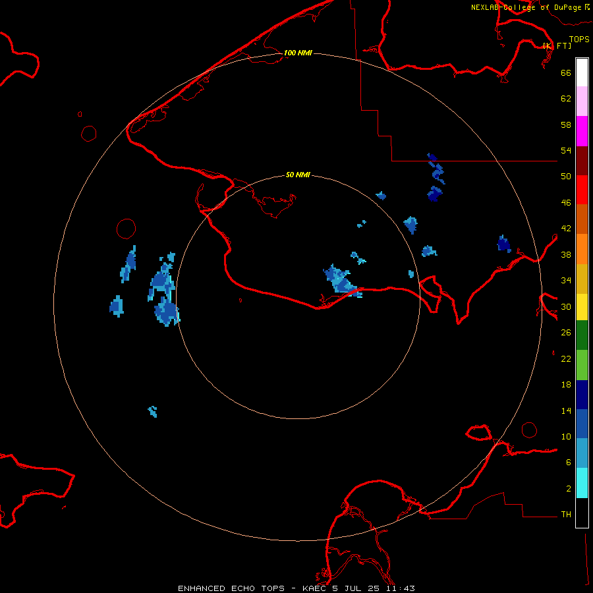Click legend value "2"
This screenshot has width=593, height=593.
[x=569, y=489]
